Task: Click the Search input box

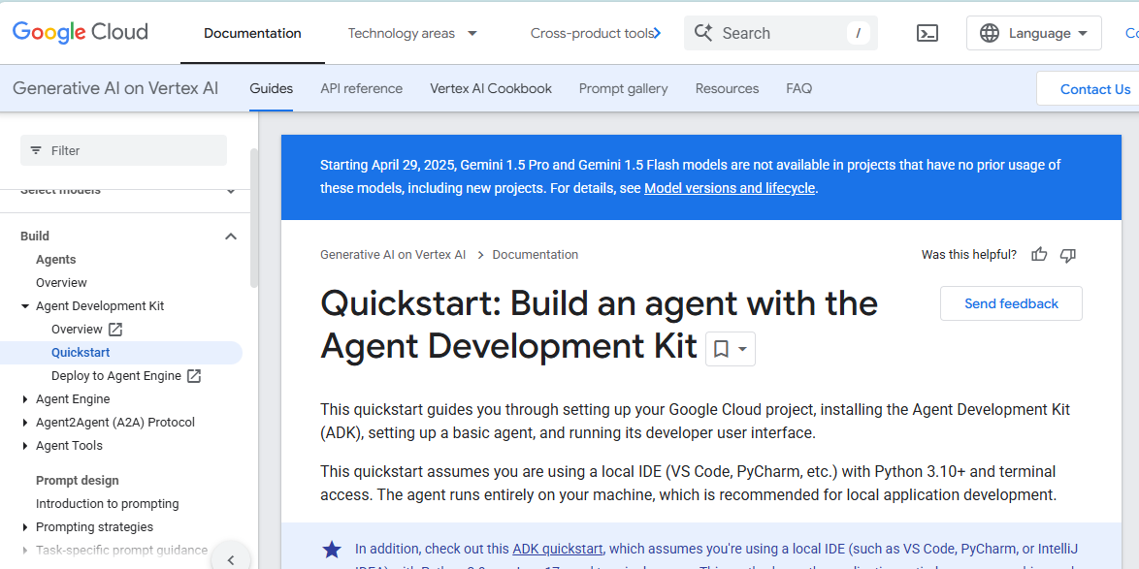Action: (x=780, y=33)
